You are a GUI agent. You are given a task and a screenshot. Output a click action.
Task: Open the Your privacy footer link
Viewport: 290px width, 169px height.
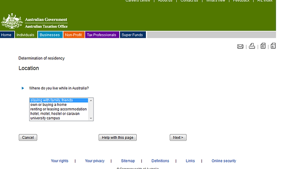95,161
